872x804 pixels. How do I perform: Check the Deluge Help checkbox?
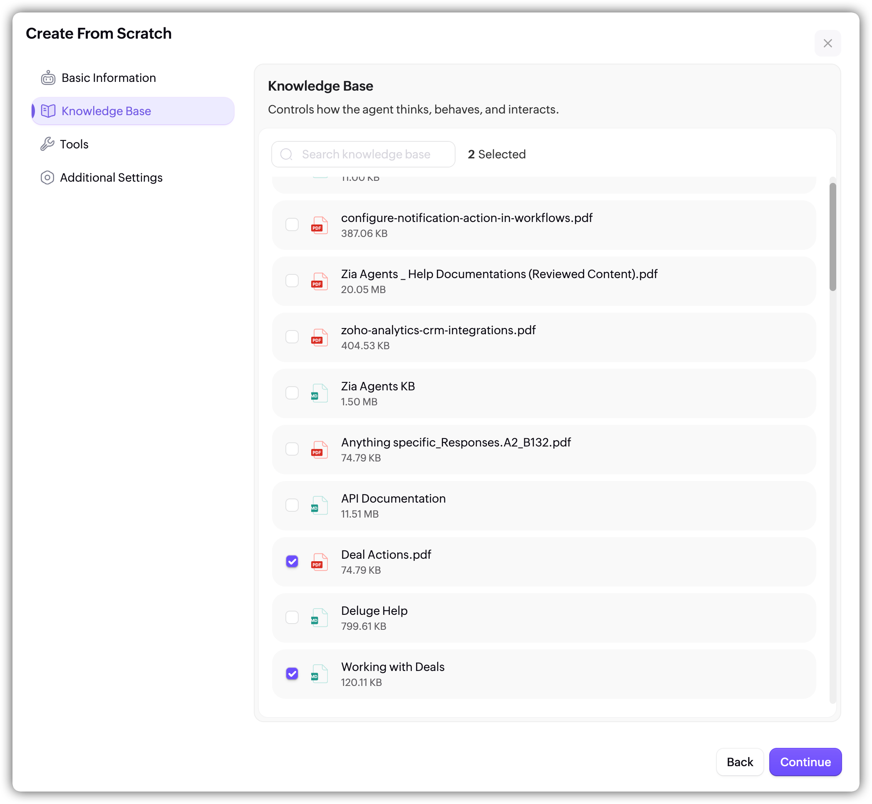pos(292,617)
